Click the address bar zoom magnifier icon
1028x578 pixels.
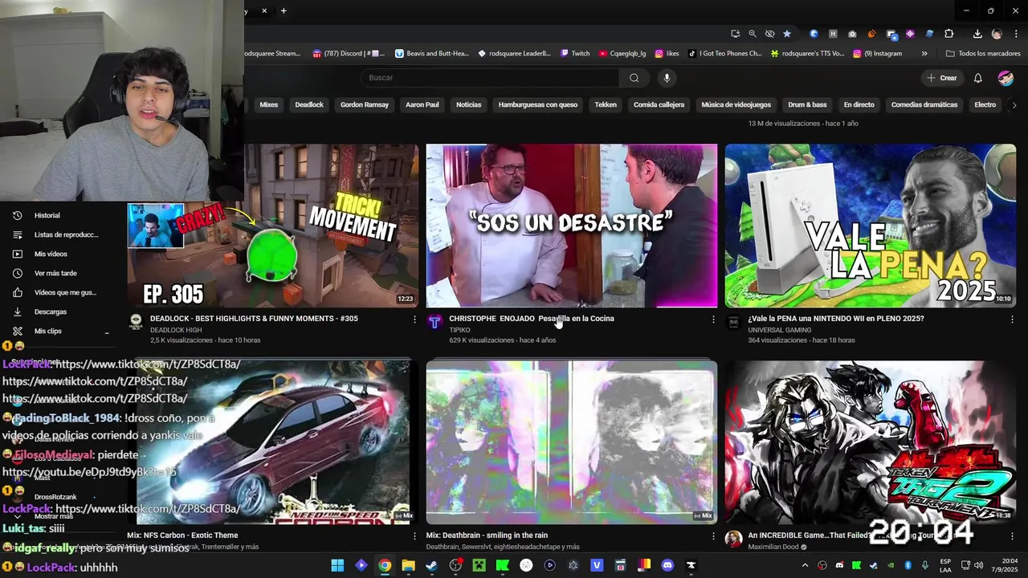753,34
